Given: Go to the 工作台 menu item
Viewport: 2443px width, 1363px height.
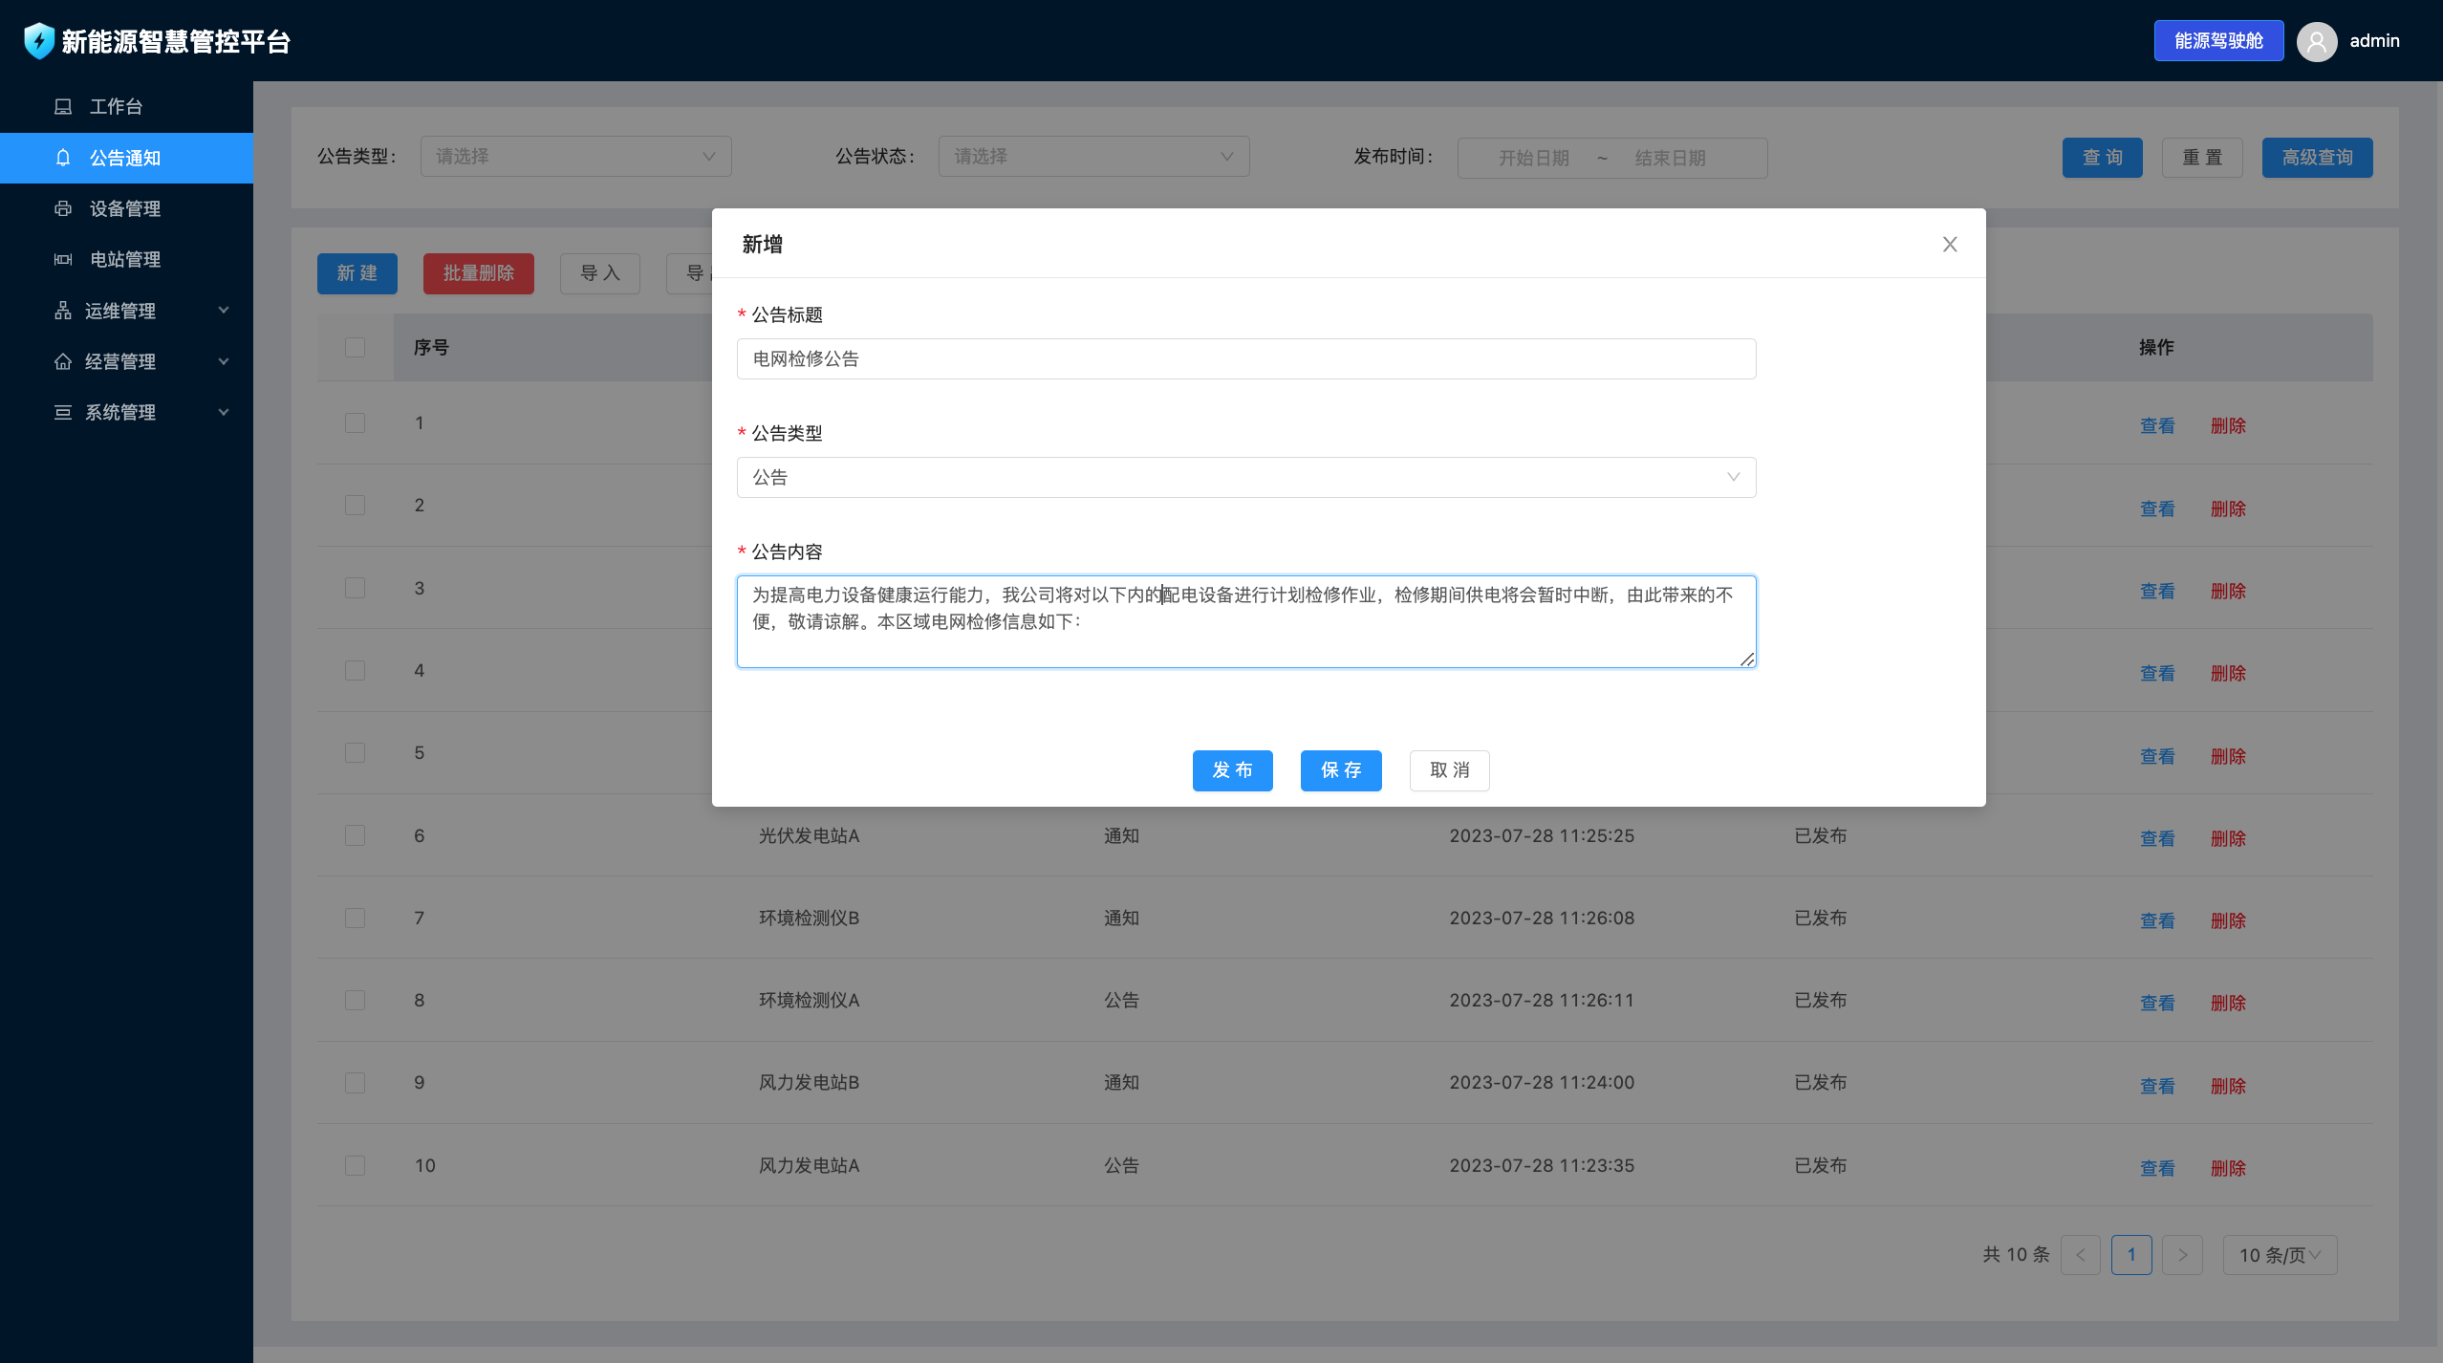Looking at the screenshot, I should [116, 106].
